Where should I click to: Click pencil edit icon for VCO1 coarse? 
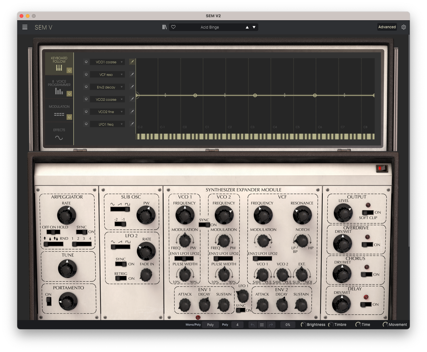tap(132, 62)
